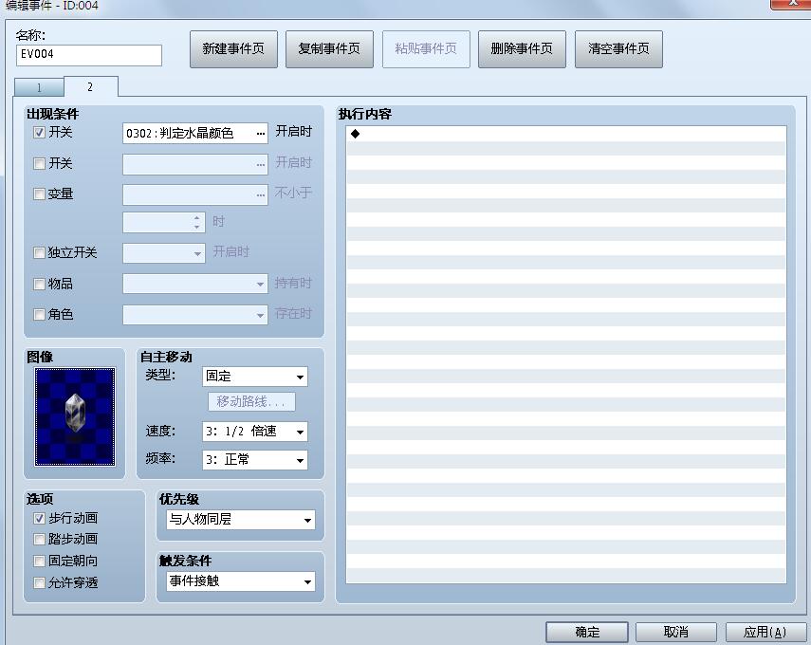
Task: Select event page tab 2
Action: pyautogui.click(x=90, y=87)
